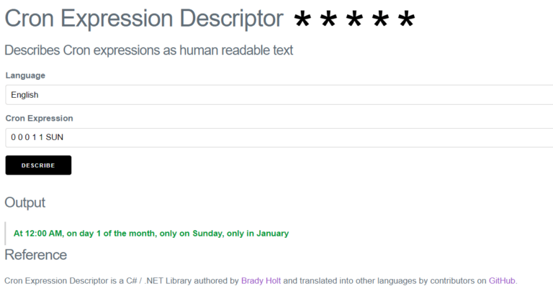Open the Language dropdown showing English
The width and height of the screenshot is (553, 299).
(x=279, y=95)
